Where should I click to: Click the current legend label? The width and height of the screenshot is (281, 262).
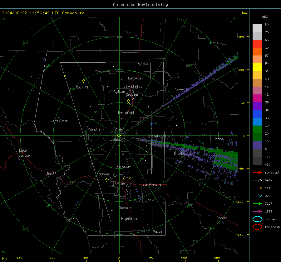(271, 219)
